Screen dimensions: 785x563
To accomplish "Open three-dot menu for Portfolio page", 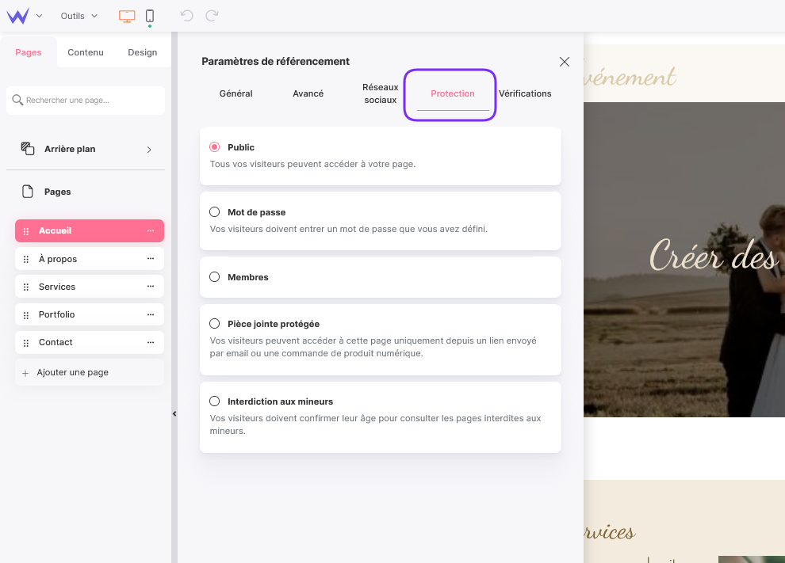I will click(x=151, y=314).
